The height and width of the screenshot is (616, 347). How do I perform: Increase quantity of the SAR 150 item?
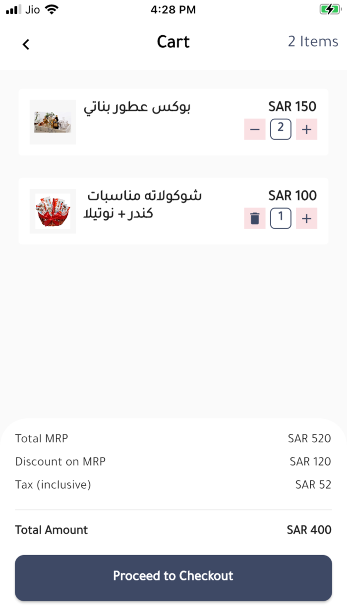306,130
